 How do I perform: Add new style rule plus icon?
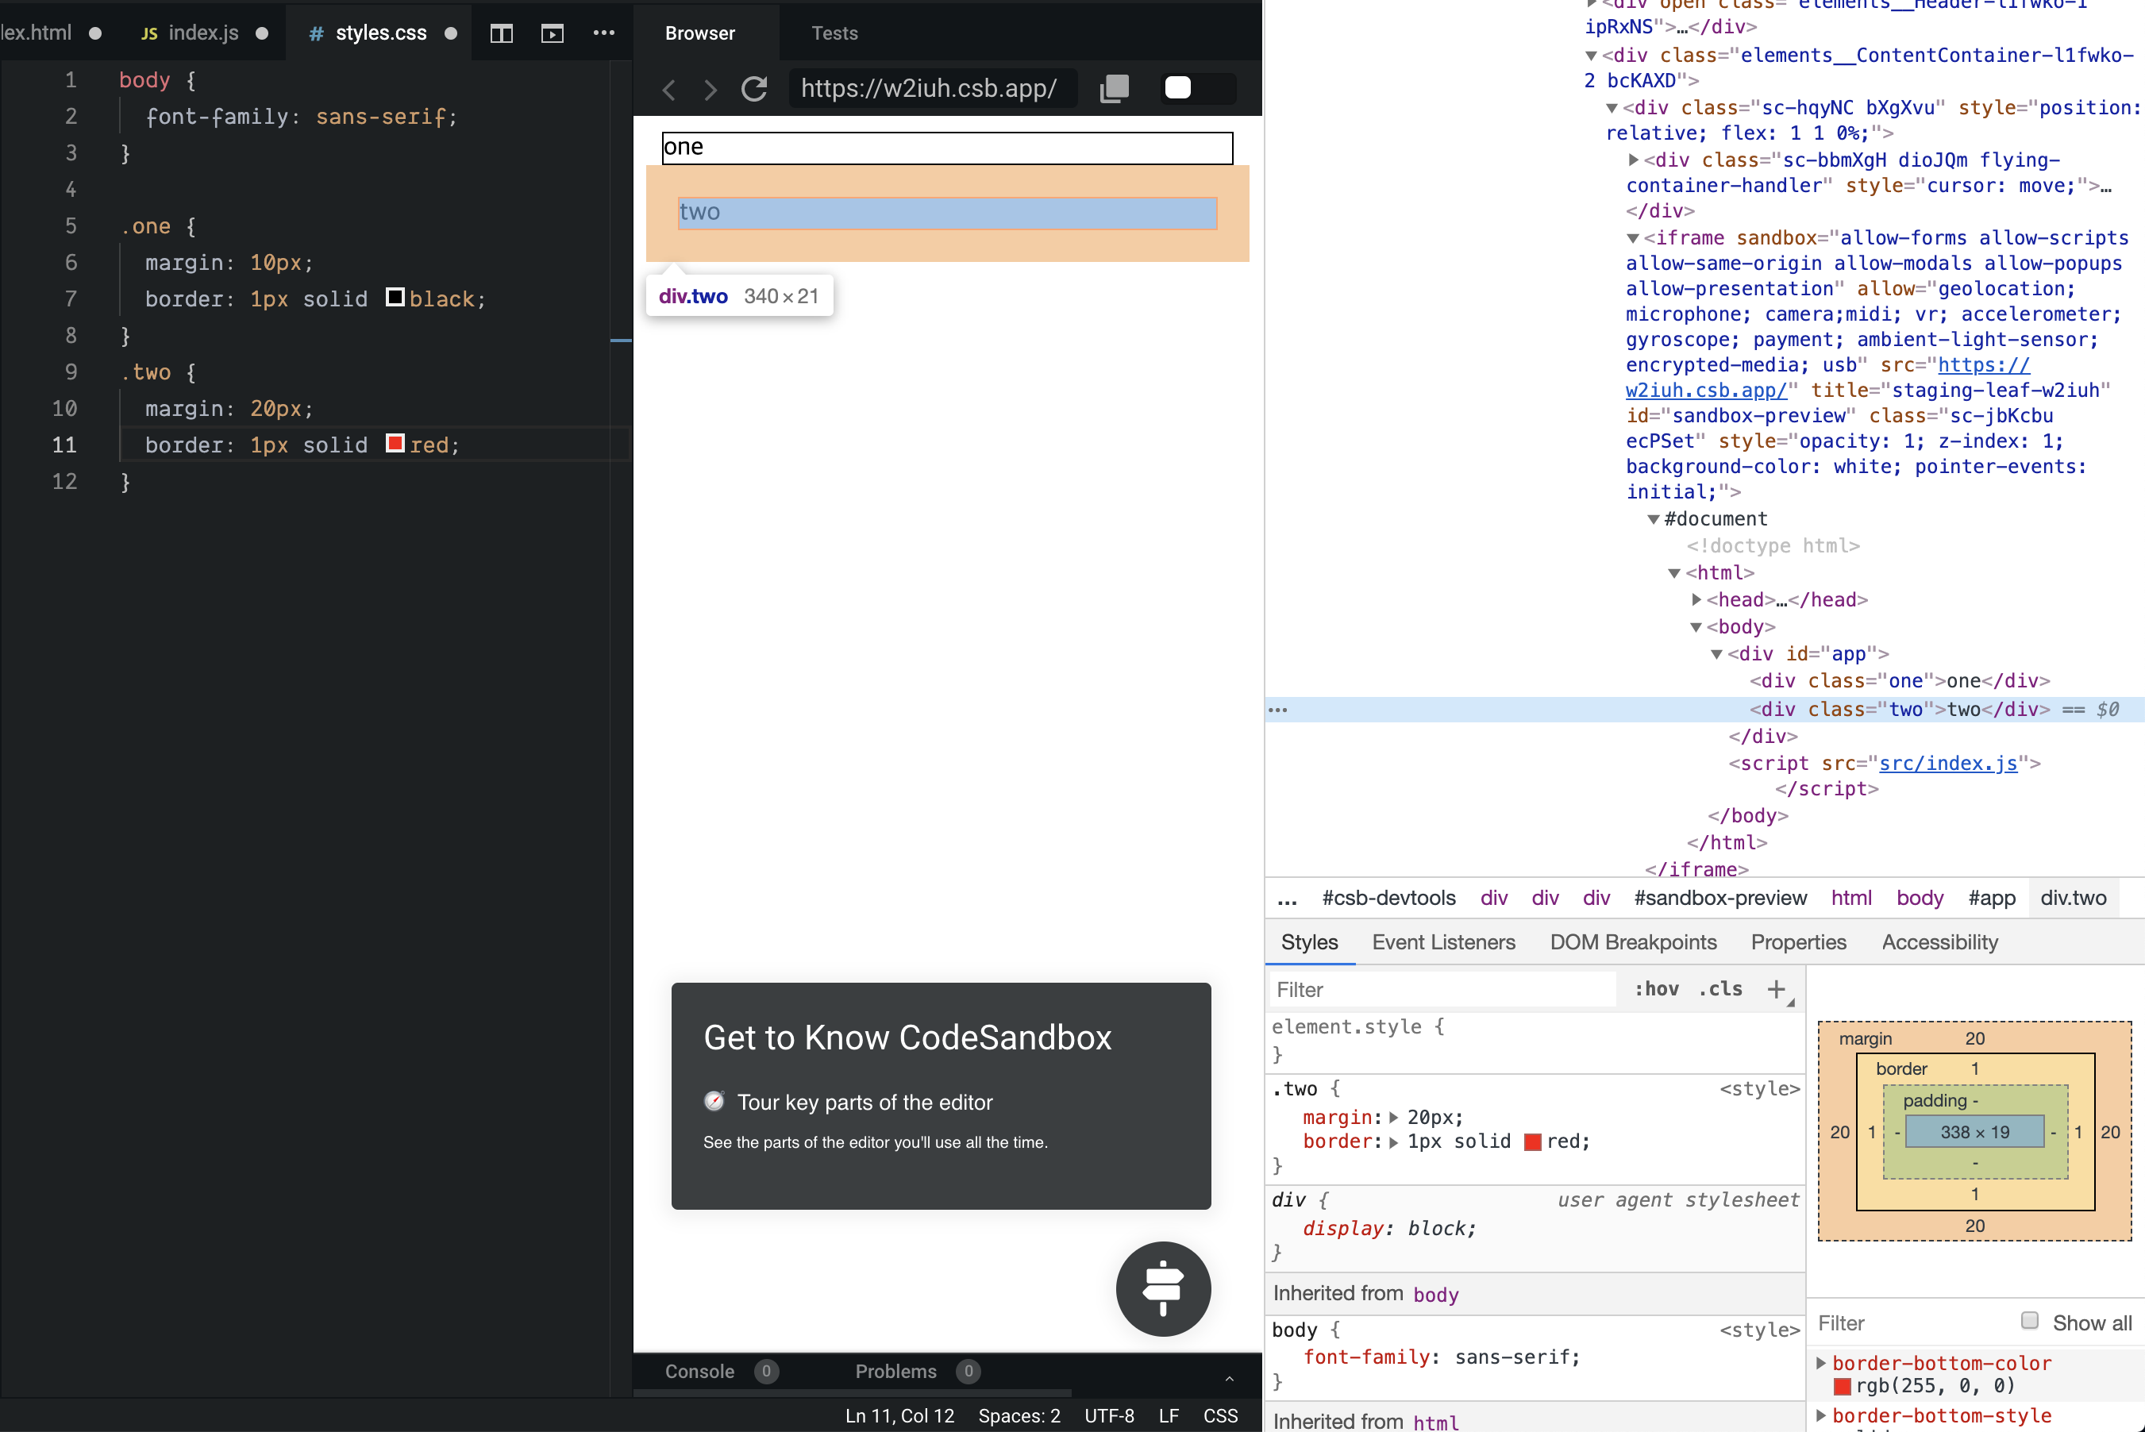[1776, 989]
